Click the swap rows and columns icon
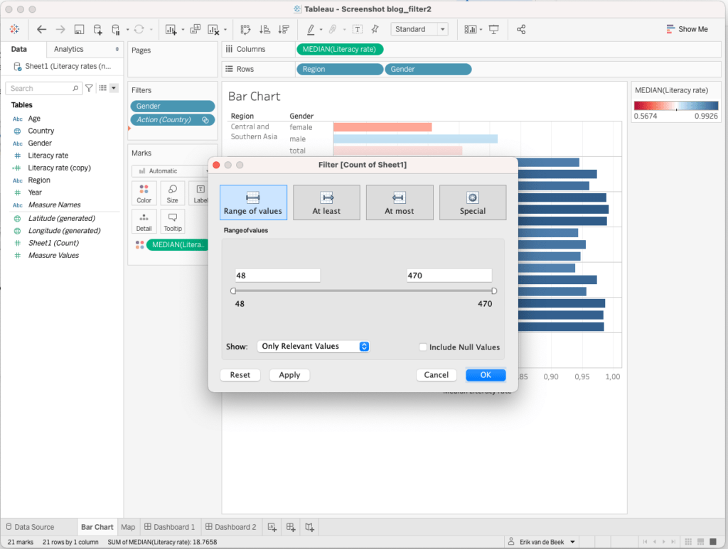The image size is (728, 549). click(246, 29)
